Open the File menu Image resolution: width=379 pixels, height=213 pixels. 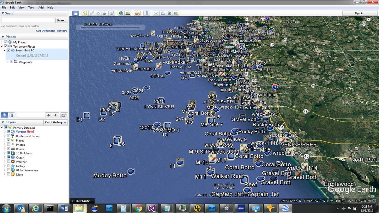[x=4, y=8]
